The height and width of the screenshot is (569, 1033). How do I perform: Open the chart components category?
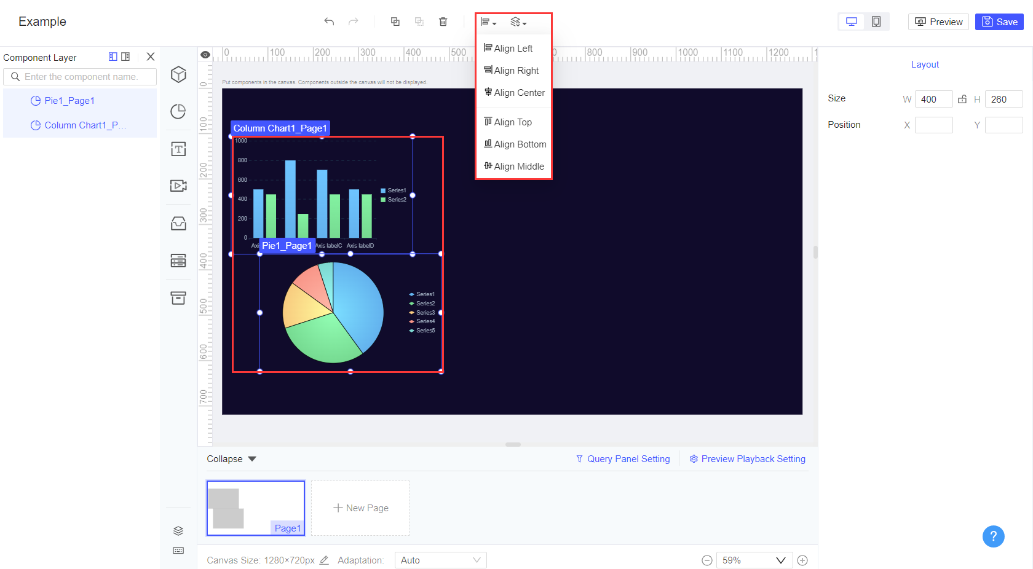178,112
